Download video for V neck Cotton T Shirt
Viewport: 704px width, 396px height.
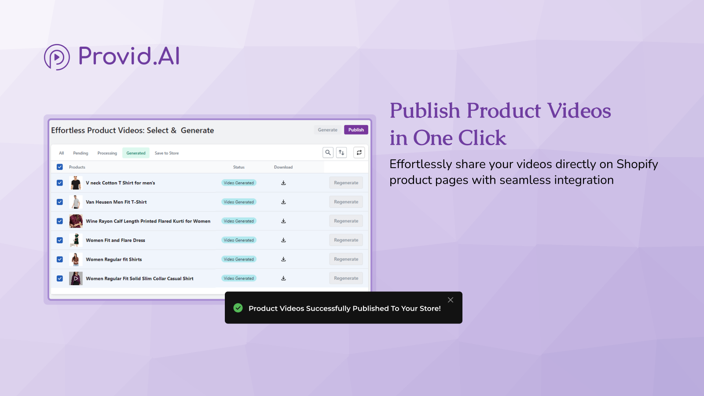[x=283, y=183]
